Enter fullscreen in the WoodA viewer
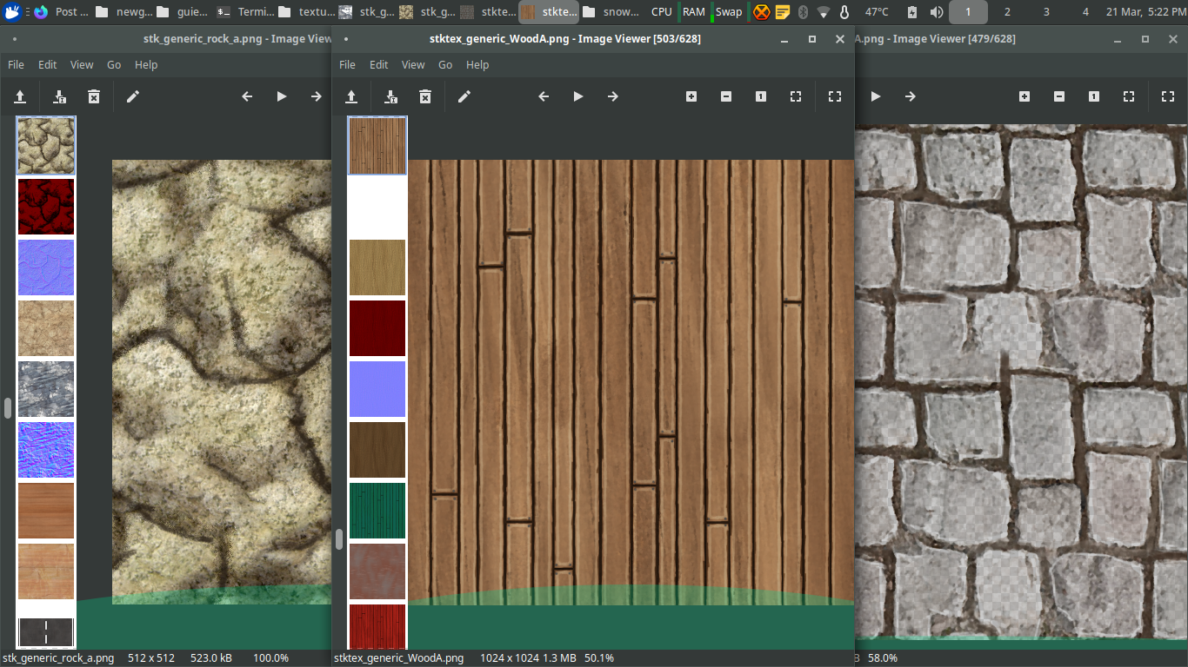Screen dimensions: 1188x667 tap(835, 96)
